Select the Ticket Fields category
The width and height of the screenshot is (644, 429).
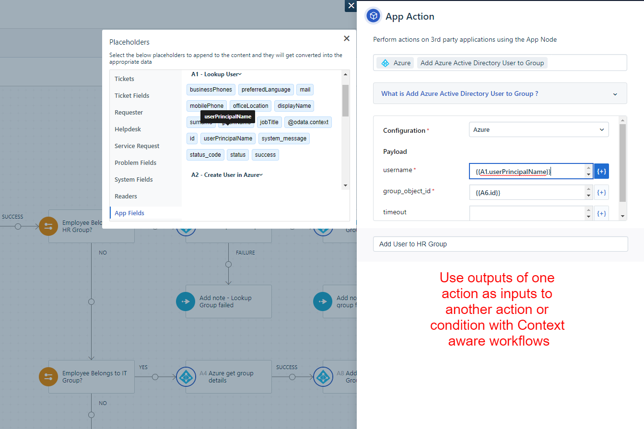click(x=146, y=95)
